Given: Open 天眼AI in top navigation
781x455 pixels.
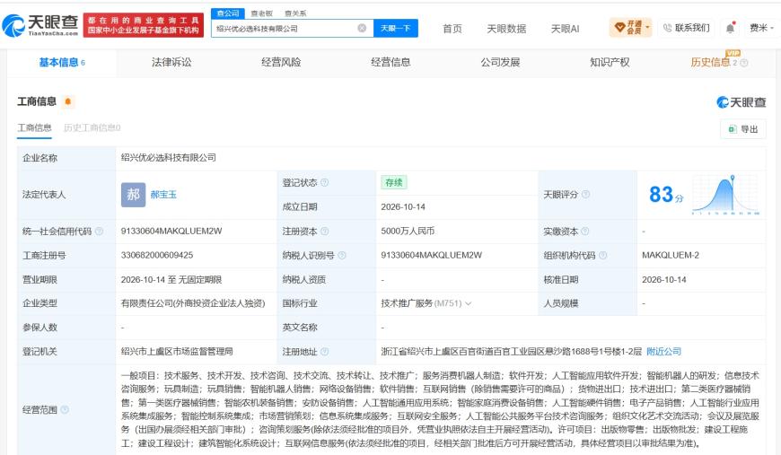Looking at the screenshot, I should (565, 29).
